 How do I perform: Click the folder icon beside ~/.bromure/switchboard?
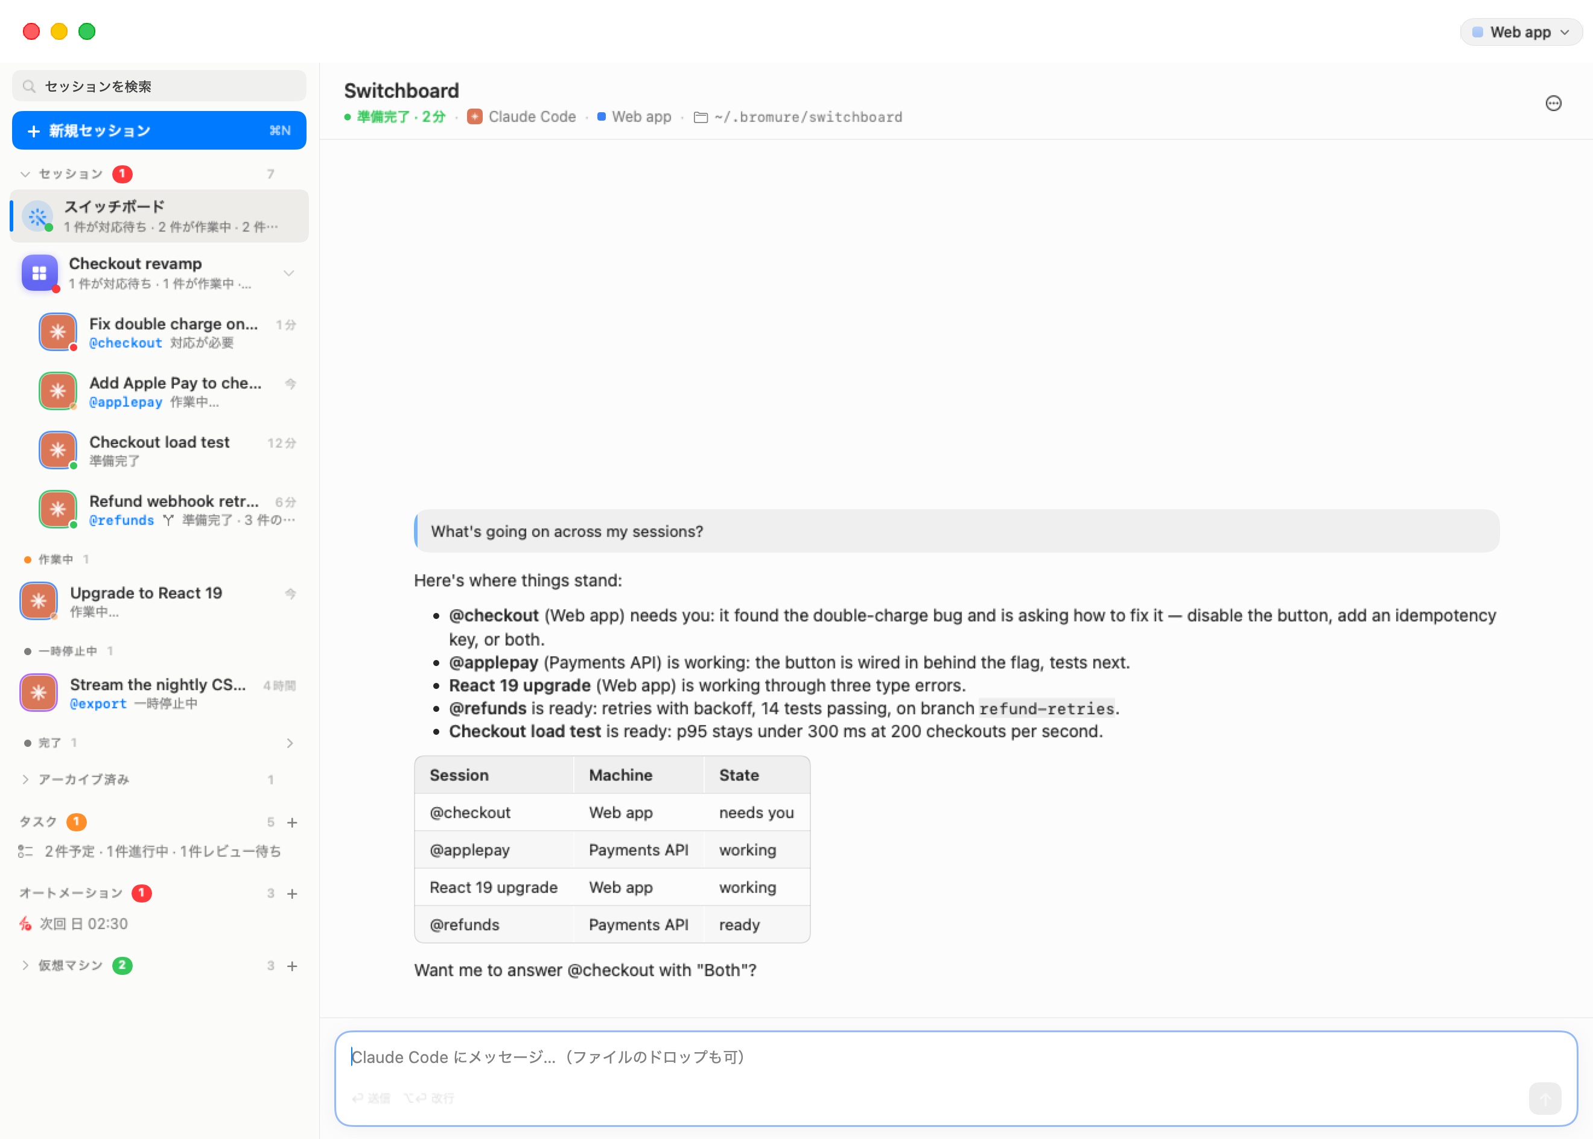(700, 117)
